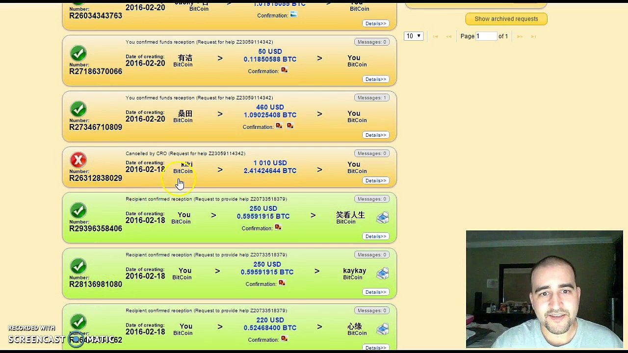Viewport: 628px width, 353px height.
Task: Click amount 1.09025408 BTC
Action: click(x=270, y=115)
